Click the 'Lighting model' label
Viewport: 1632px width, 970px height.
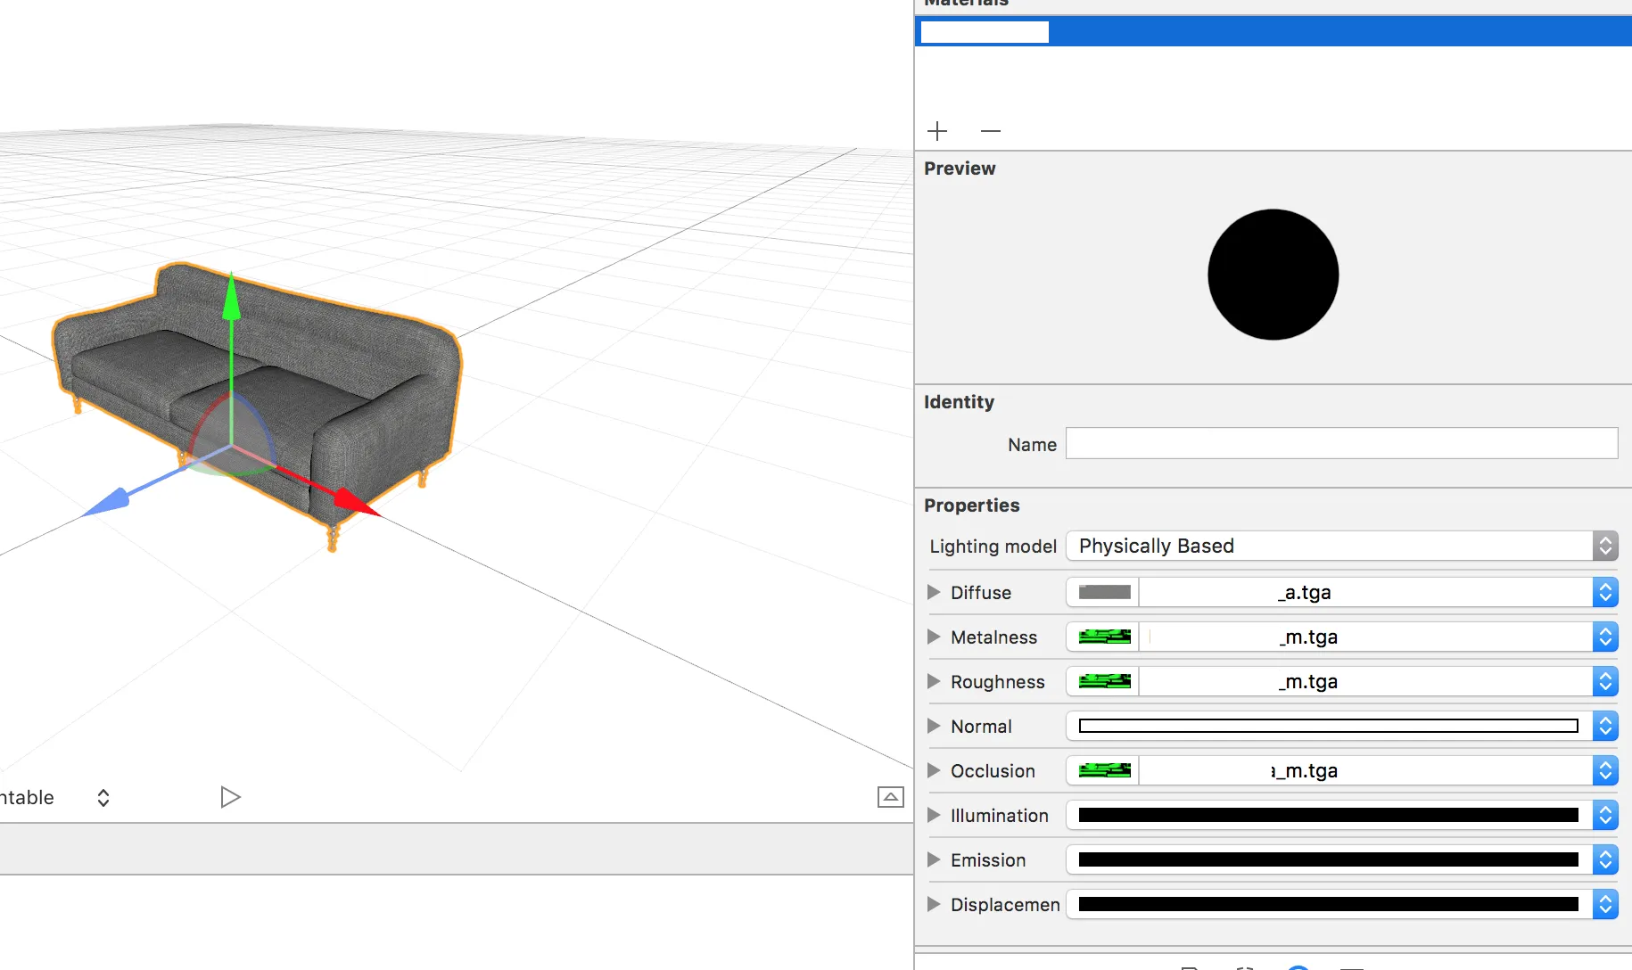pos(993,547)
